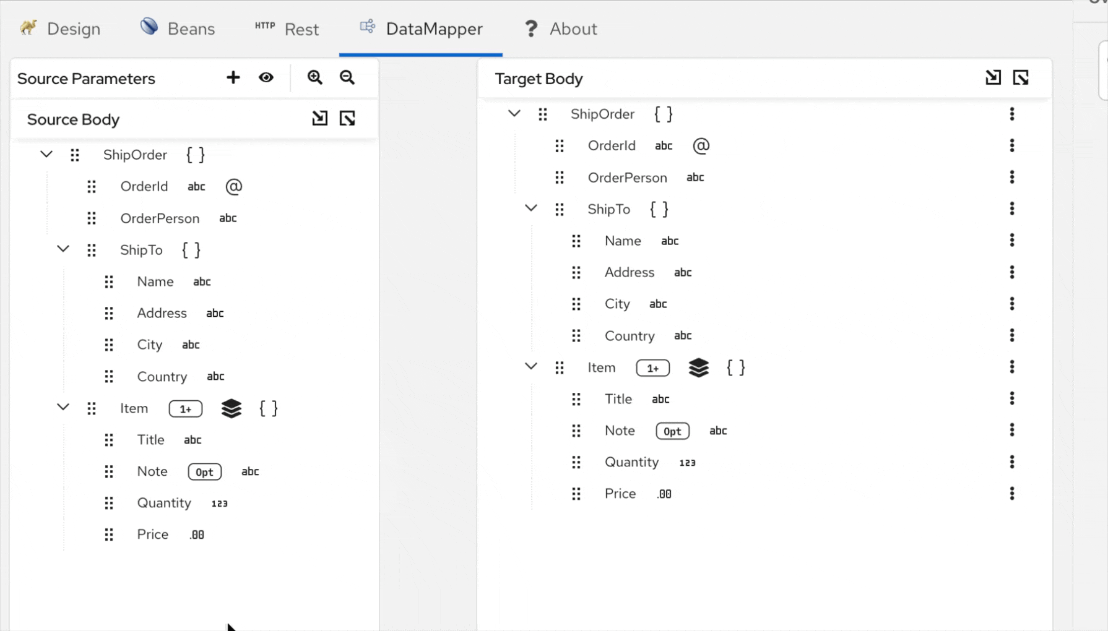The image size is (1108, 631).
Task: Collapse ShipOrder node in Target Body
Action: tap(514, 113)
